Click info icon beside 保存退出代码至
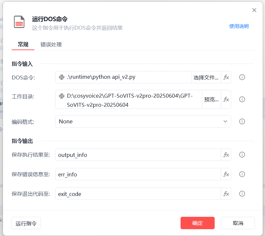 point(242,194)
